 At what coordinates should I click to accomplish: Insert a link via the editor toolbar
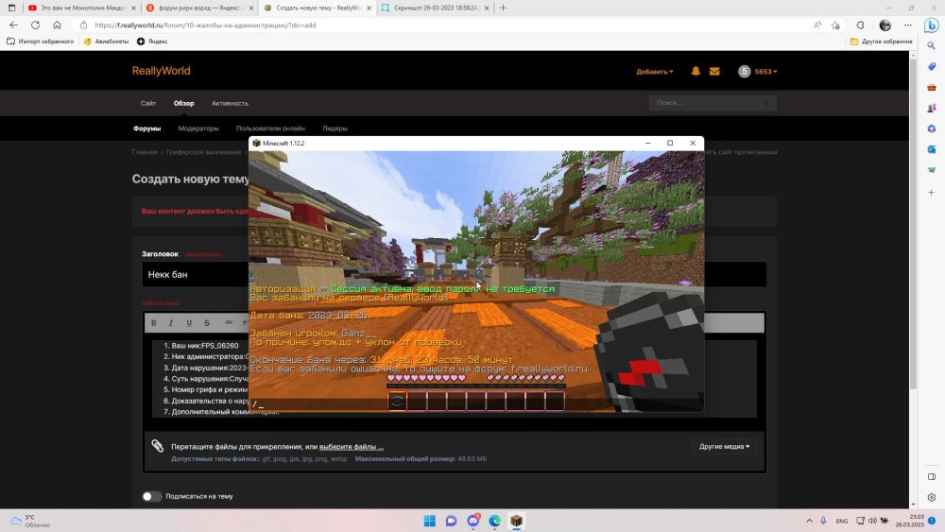click(229, 323)
